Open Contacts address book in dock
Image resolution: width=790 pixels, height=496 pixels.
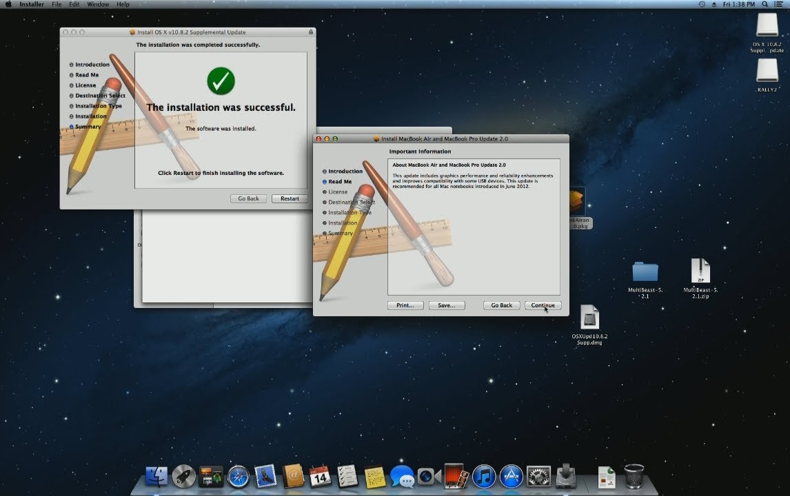click(x=293, y=476)
